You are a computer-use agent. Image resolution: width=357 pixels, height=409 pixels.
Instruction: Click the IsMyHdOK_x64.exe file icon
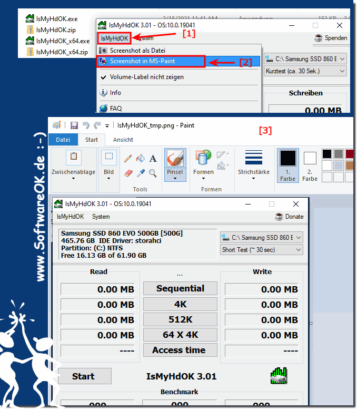point(29,41)
